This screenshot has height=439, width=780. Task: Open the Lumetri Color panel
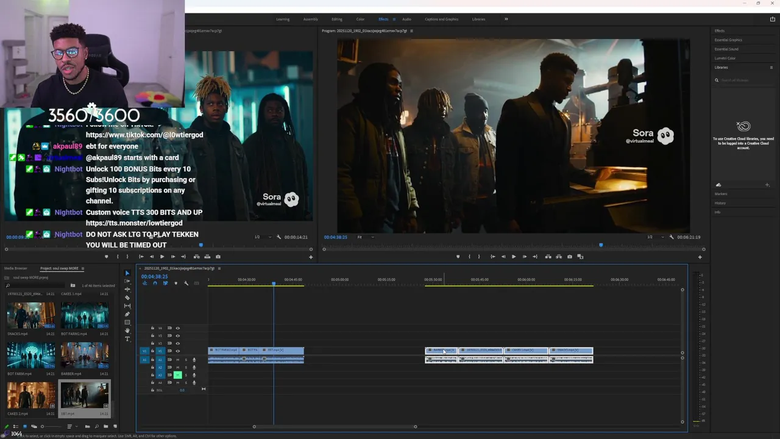tap(725, 59)
